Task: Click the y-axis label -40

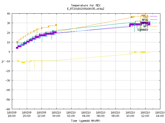Action: point(8,90)
